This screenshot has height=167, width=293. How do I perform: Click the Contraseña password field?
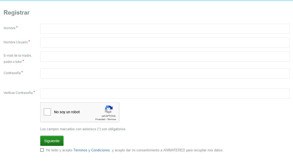165,74
